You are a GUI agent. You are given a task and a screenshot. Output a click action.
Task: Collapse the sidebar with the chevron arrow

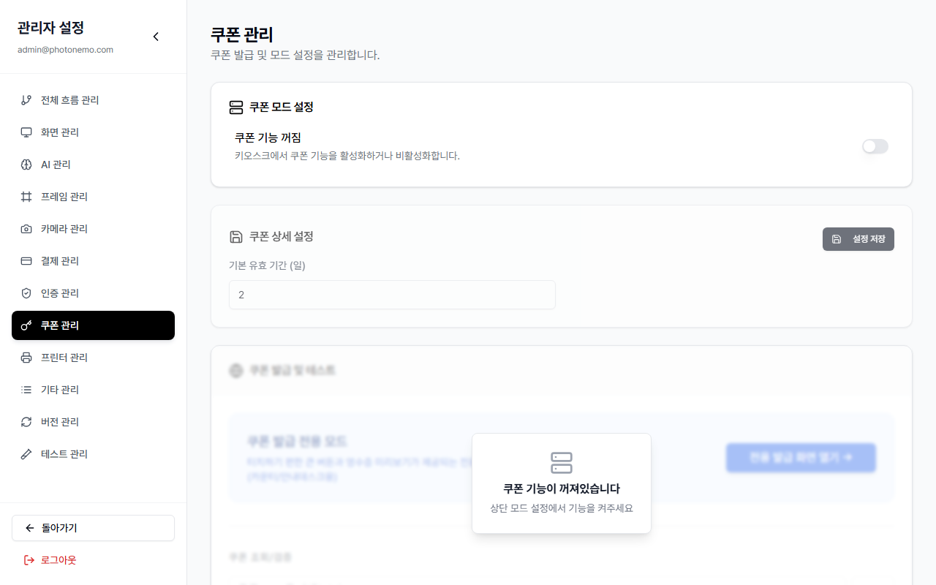tap(156, 37)
